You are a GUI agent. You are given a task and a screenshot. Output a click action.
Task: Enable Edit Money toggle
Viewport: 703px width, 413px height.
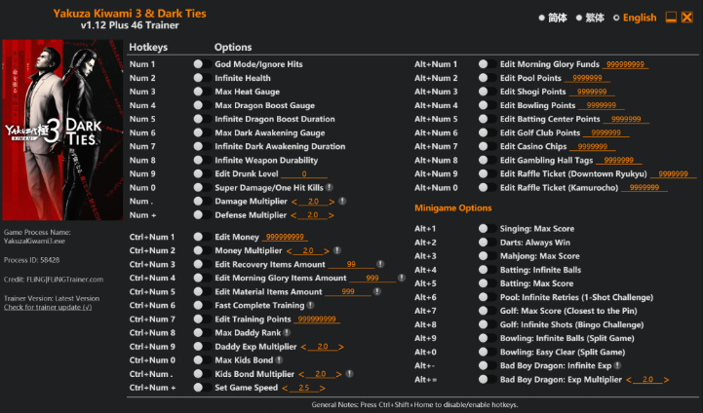[202, 237]
